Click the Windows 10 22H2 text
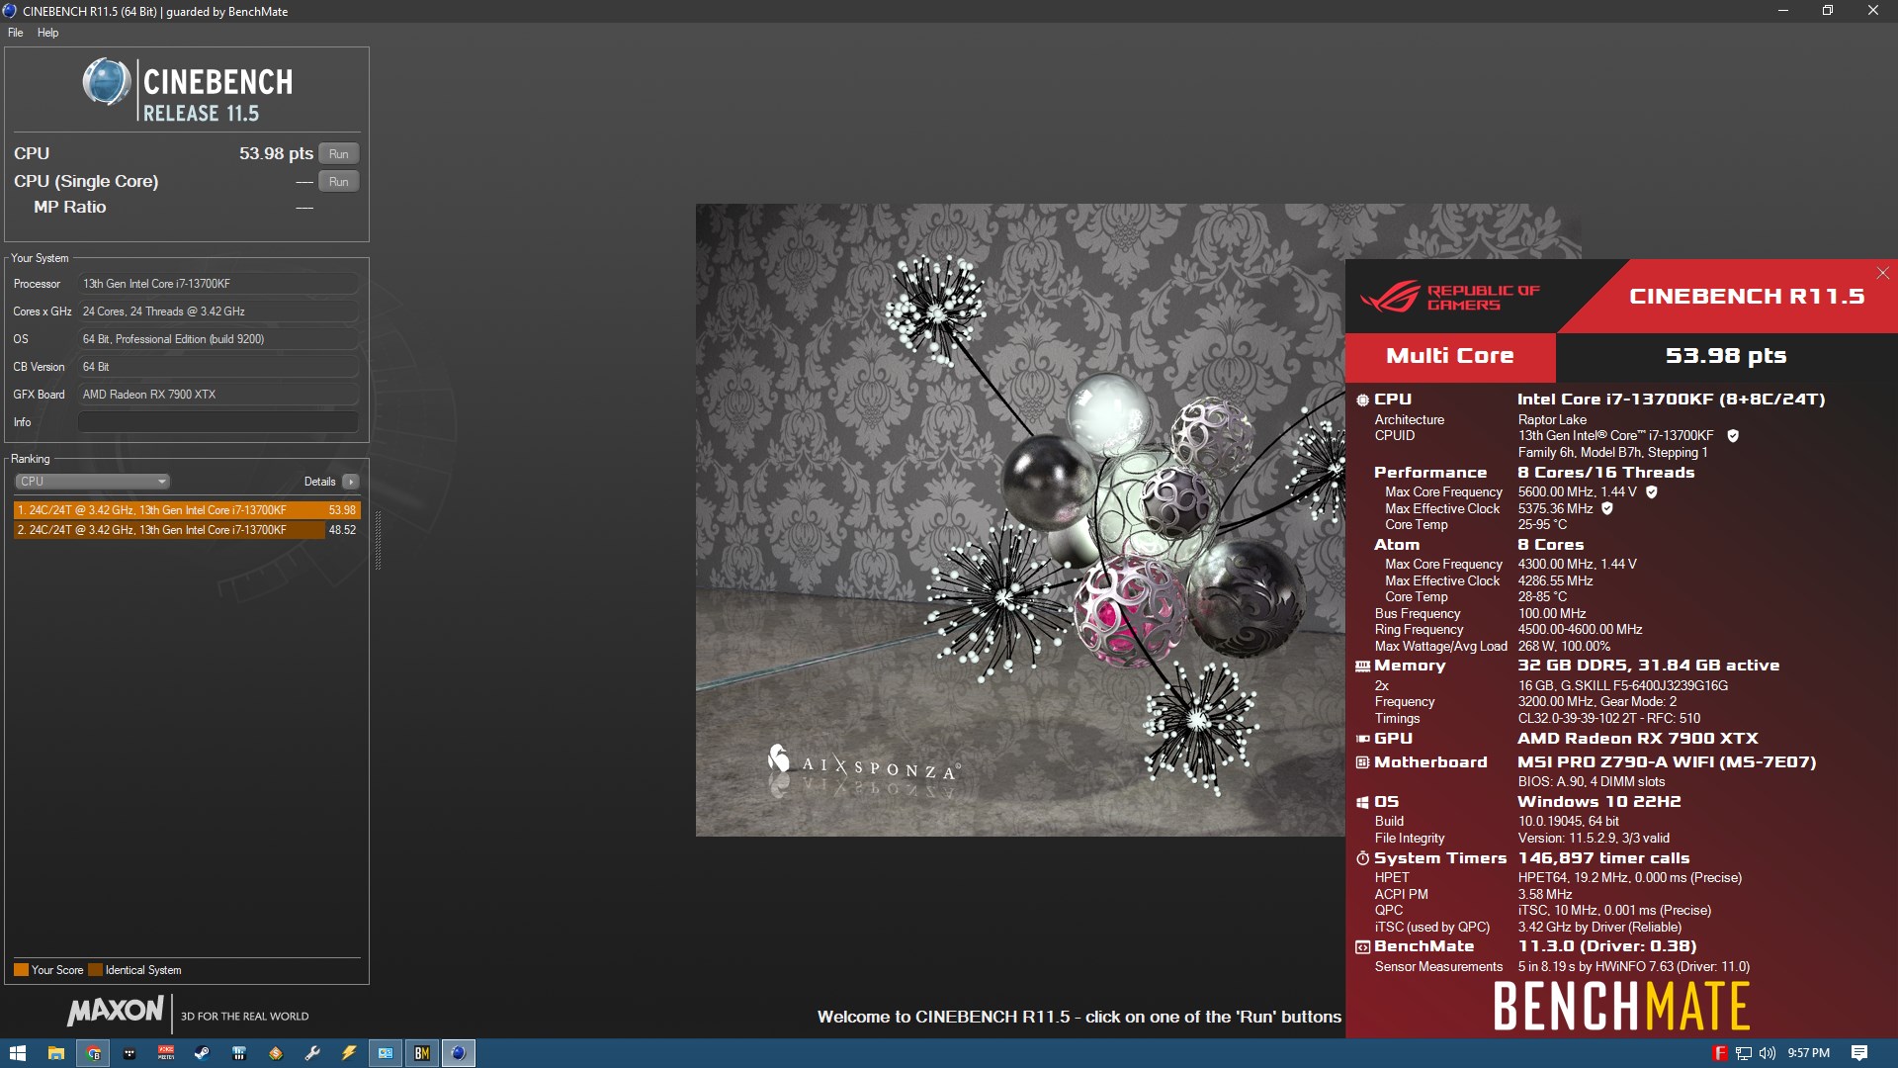This screenshot has height=1068, width=1898. pyautogui.click(x=1598, y=802)
